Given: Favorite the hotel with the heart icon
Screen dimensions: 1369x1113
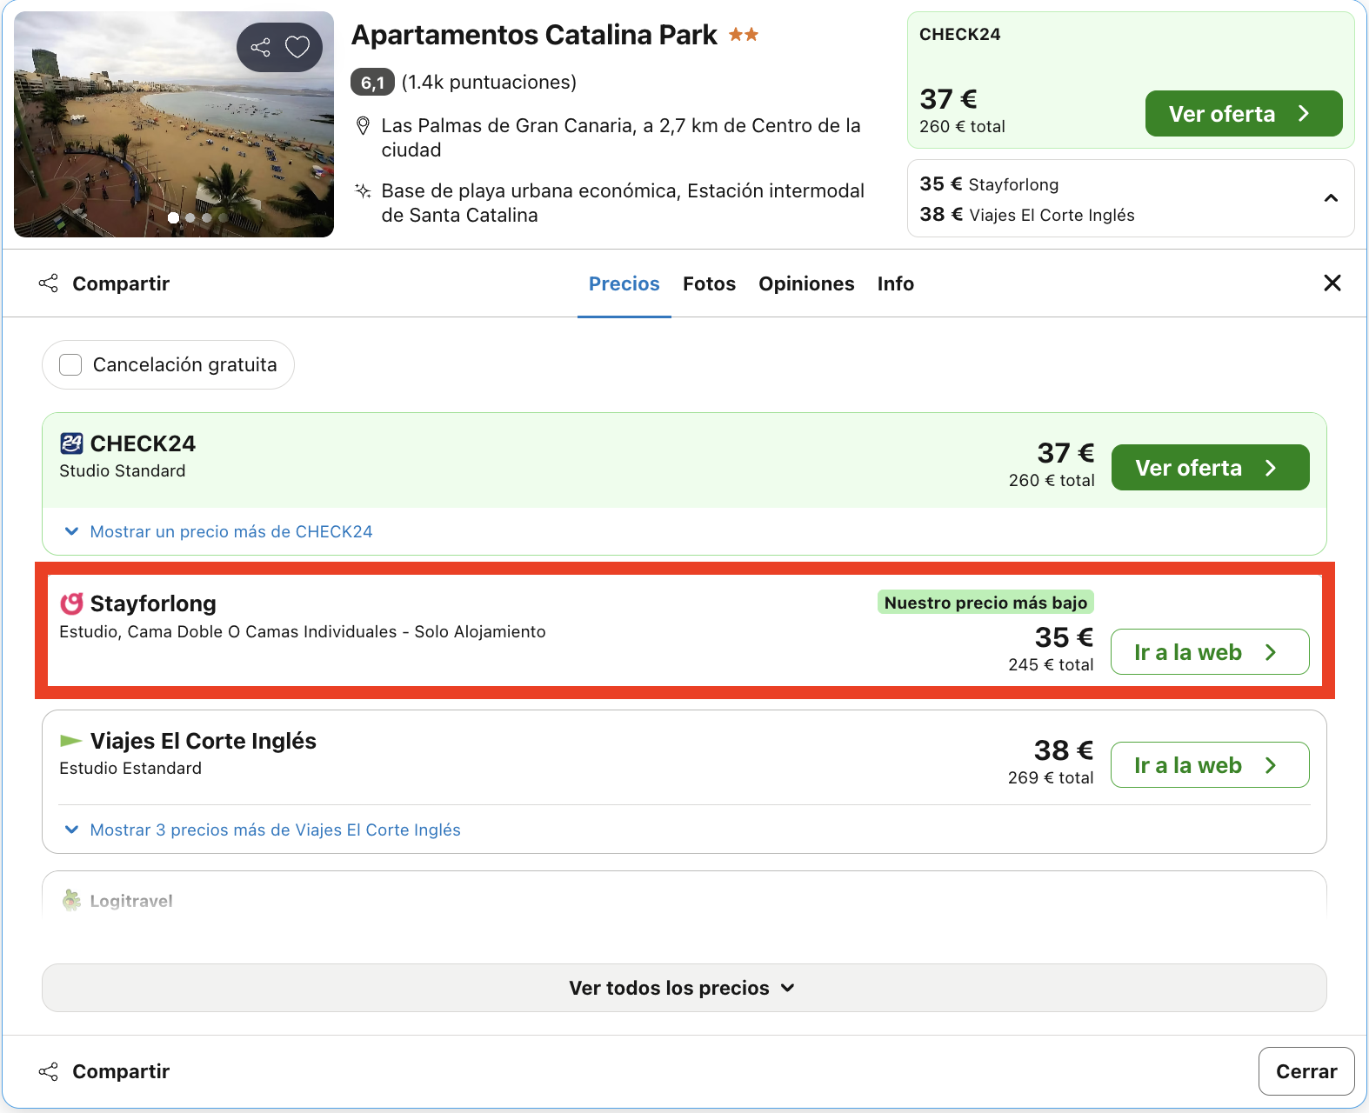Looking at the screenshot, I should [x=297, y=47].
